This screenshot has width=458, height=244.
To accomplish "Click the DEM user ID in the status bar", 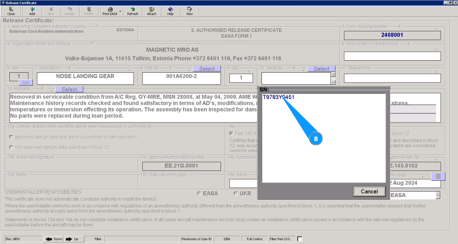I will (227, 239).
